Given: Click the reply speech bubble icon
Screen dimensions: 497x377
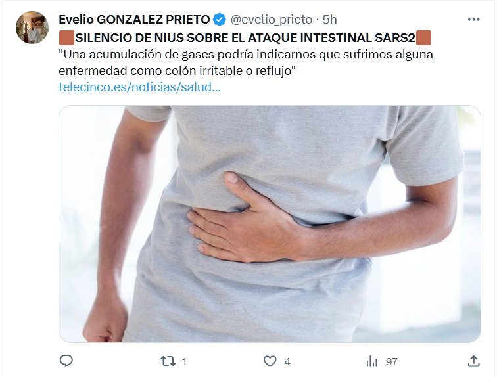Looking at the screenshot, I should pyautogui.click(x=66, y=361).
